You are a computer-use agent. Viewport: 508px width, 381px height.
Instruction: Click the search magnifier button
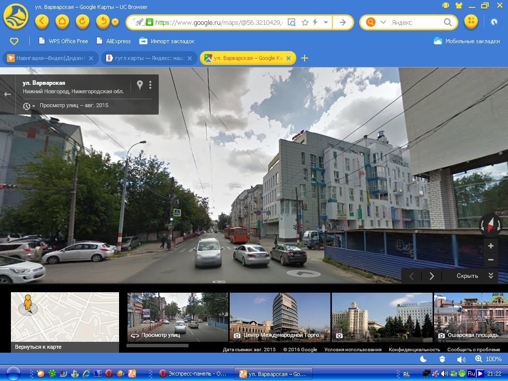[x=448, y=22]
